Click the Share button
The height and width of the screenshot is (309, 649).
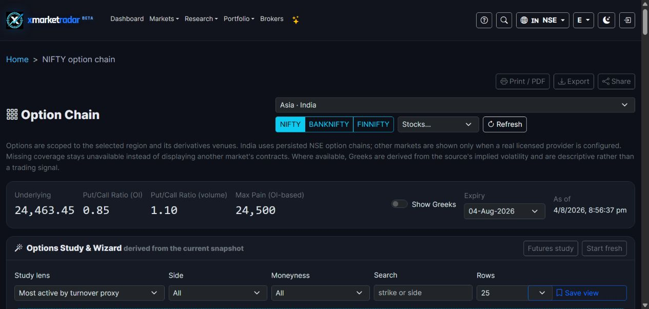point(616,81)
